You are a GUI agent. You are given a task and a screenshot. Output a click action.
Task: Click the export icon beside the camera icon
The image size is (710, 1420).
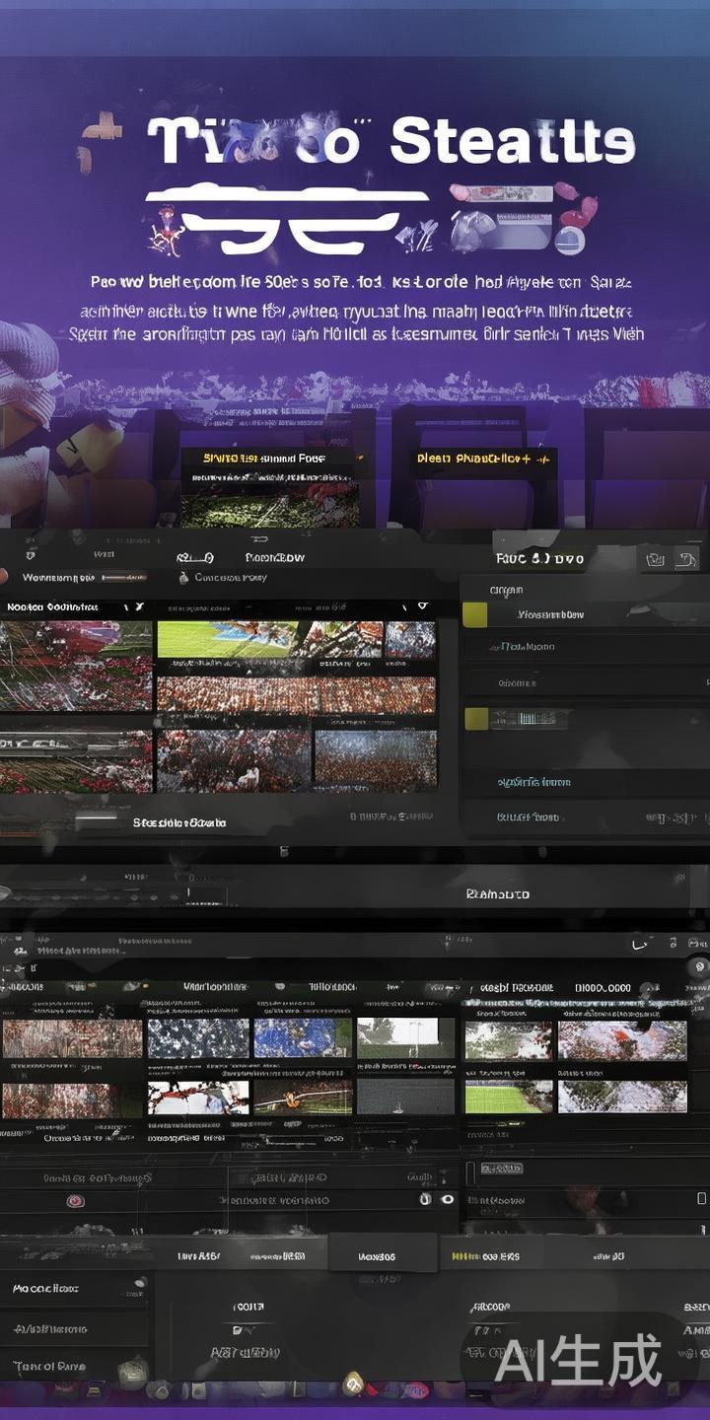686,559
